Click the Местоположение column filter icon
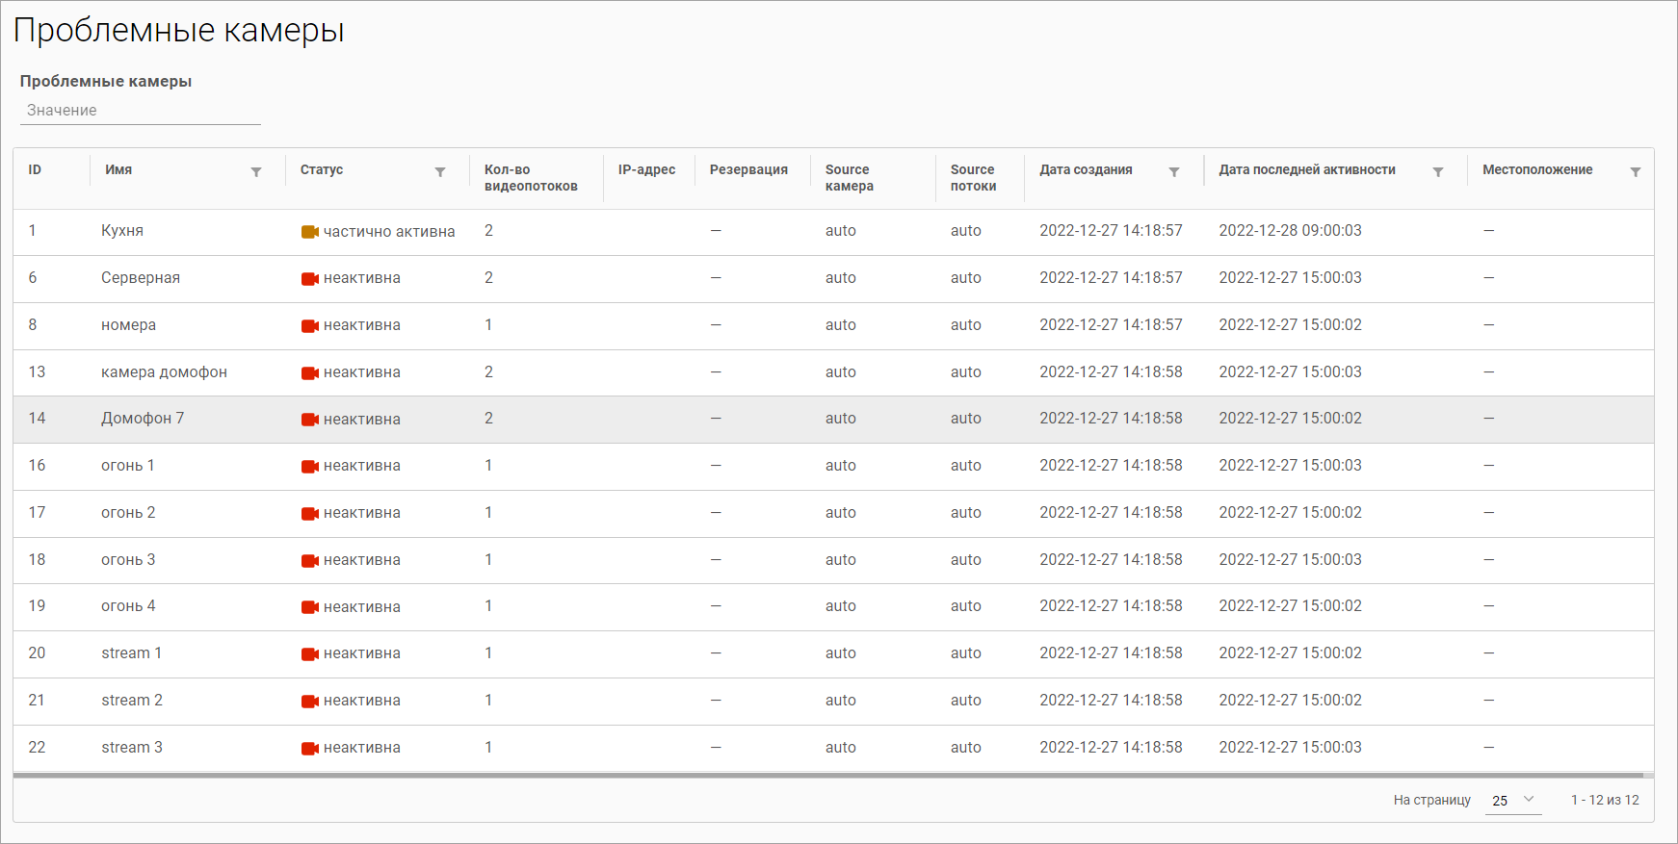This screenshot has width=1678, height=844. [1636, 172]
